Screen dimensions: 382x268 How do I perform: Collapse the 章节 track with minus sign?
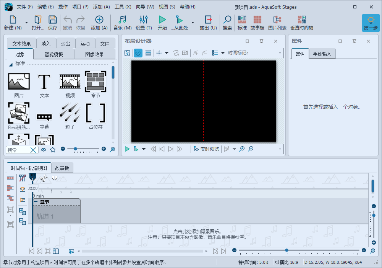coord(36,202)
